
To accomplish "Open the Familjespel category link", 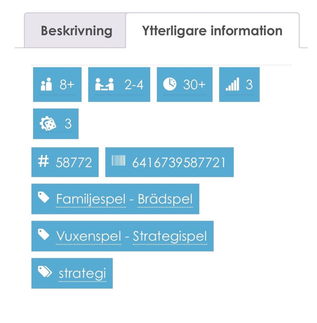I will (91, 199).
